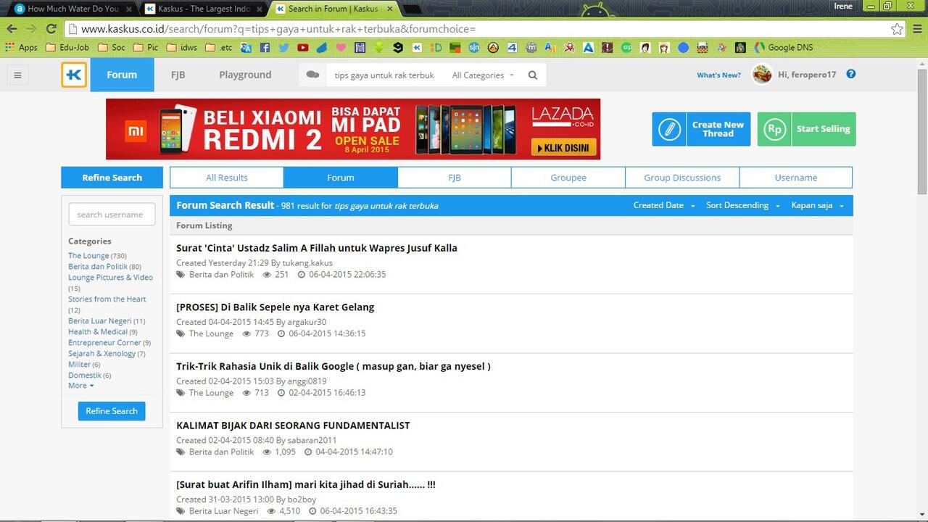Image resolution: width=928 pixels, height=522 pixels.
Task: Reload the page with the refresh icon
Action: (51, 29)
